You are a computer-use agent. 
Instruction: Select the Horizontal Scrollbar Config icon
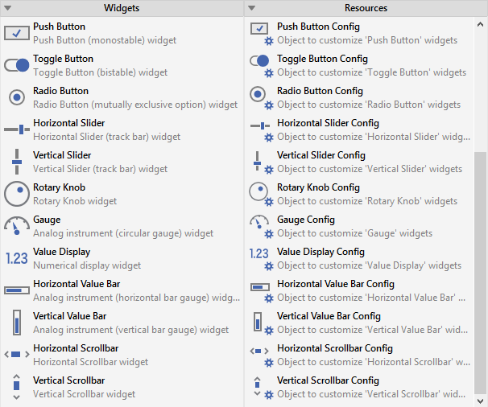pyautogui.click(x=259, y=353)
